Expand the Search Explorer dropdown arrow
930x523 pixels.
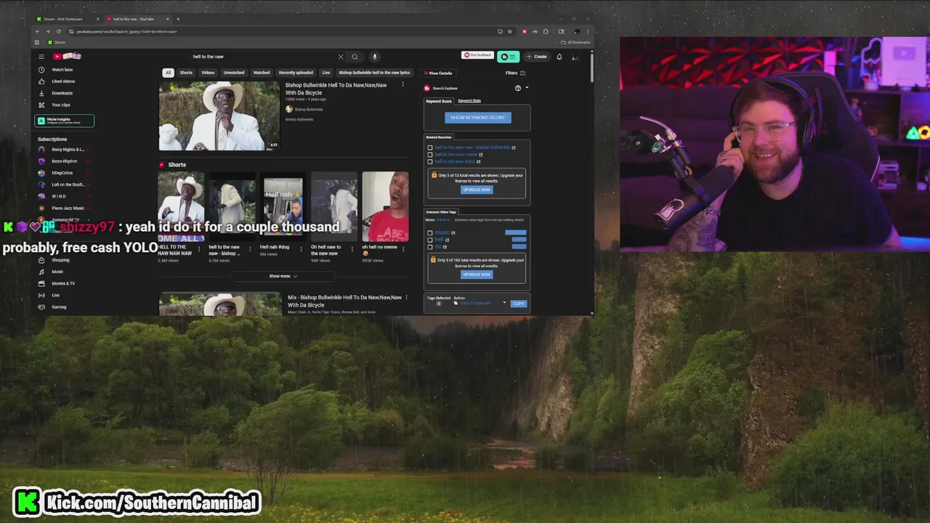[527, 88]
